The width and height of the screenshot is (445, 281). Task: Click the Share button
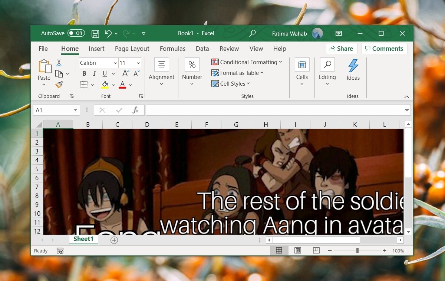tap(341, 48)
